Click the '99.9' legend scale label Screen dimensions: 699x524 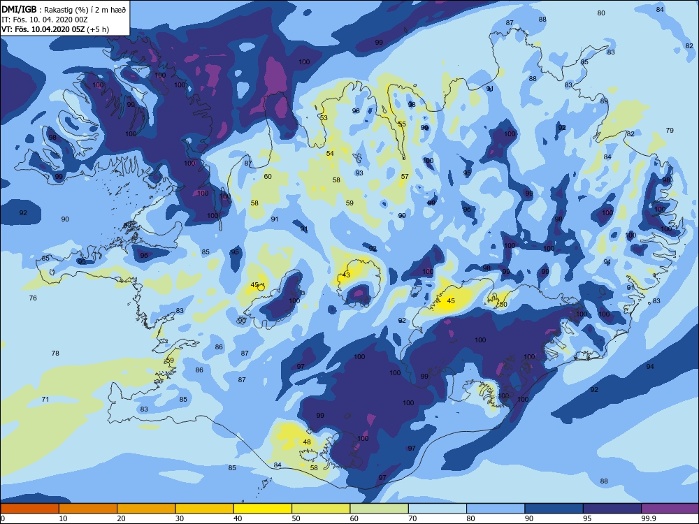[x=648, y=518]
